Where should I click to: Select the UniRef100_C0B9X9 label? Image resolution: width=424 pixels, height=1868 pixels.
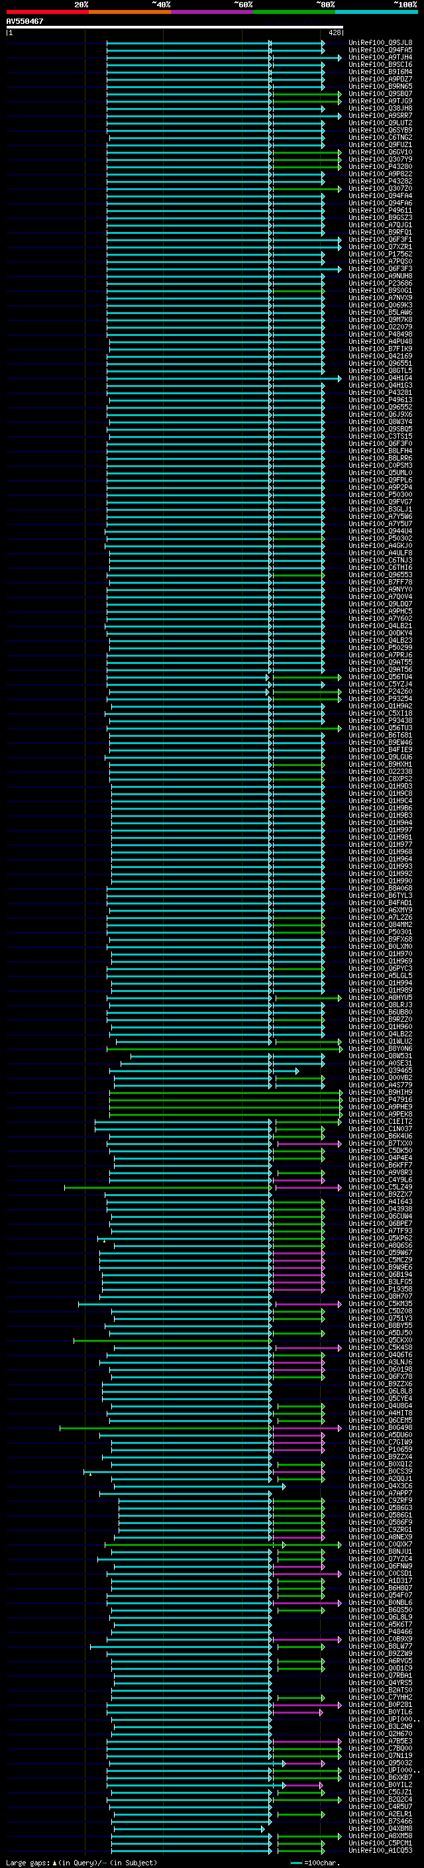click(380, 1638)
